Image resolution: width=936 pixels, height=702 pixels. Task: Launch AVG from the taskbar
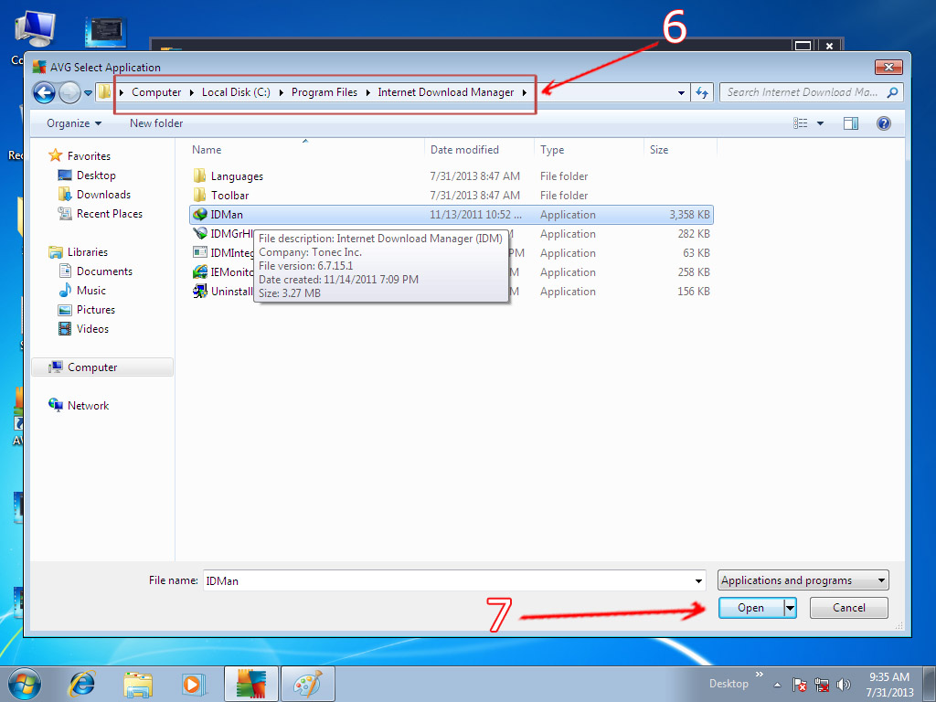250,683
